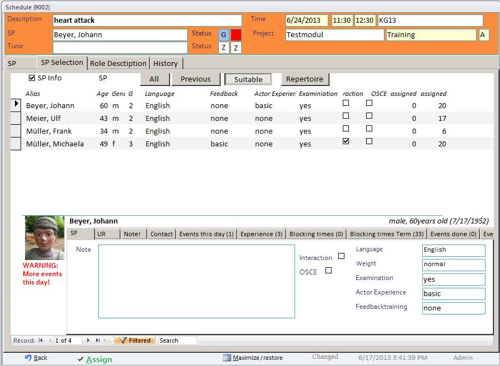Click the SP portrait photo thumbnail
The image size is (500, 366).
(x=44, y=238)
